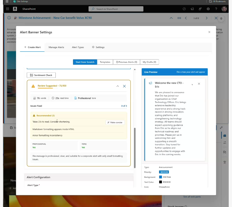This screenshot has width=232, height=207.
Task: Open the Alert Types tab
Action: [78, 47]
